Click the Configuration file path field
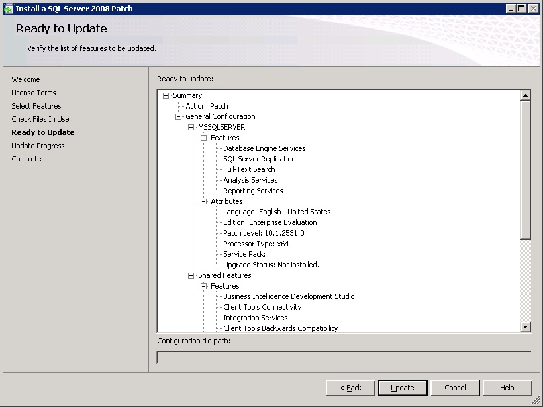The height and width of the screenshot is (407, 543). click(x=344, y=357)
